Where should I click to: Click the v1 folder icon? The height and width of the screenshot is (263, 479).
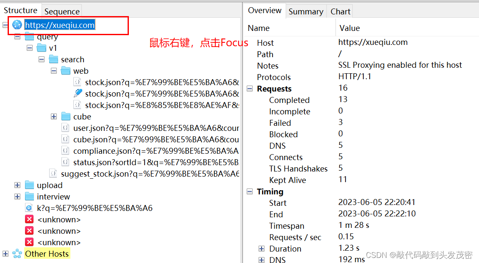(x=42, y=48)
